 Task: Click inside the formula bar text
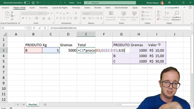pos(63,28)
